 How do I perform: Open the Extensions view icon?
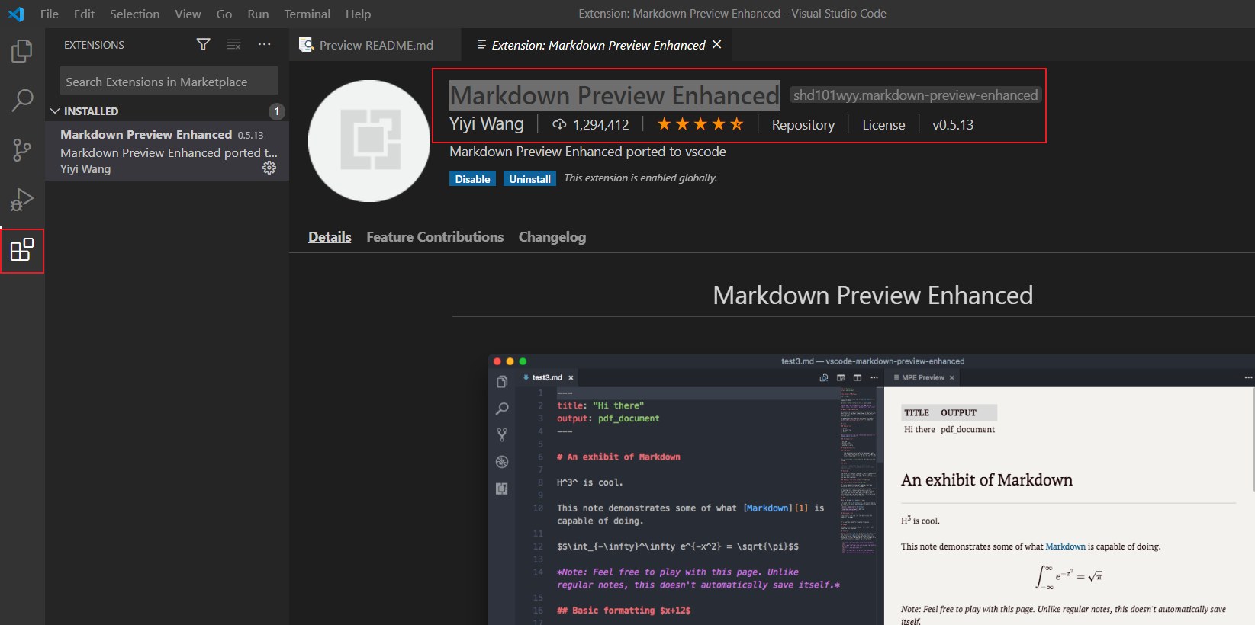pyautogui.click(x=22, y=250)
